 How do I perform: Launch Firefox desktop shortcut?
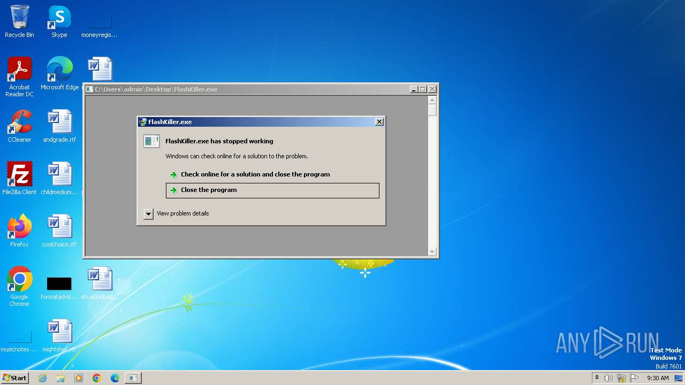19,231
